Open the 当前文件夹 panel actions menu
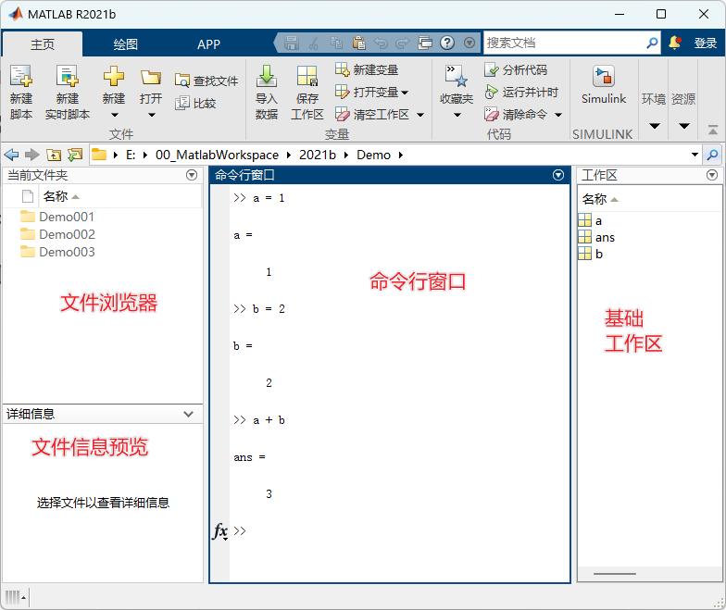Viewport: 726px width, 610px height. (x=192, y=175)
